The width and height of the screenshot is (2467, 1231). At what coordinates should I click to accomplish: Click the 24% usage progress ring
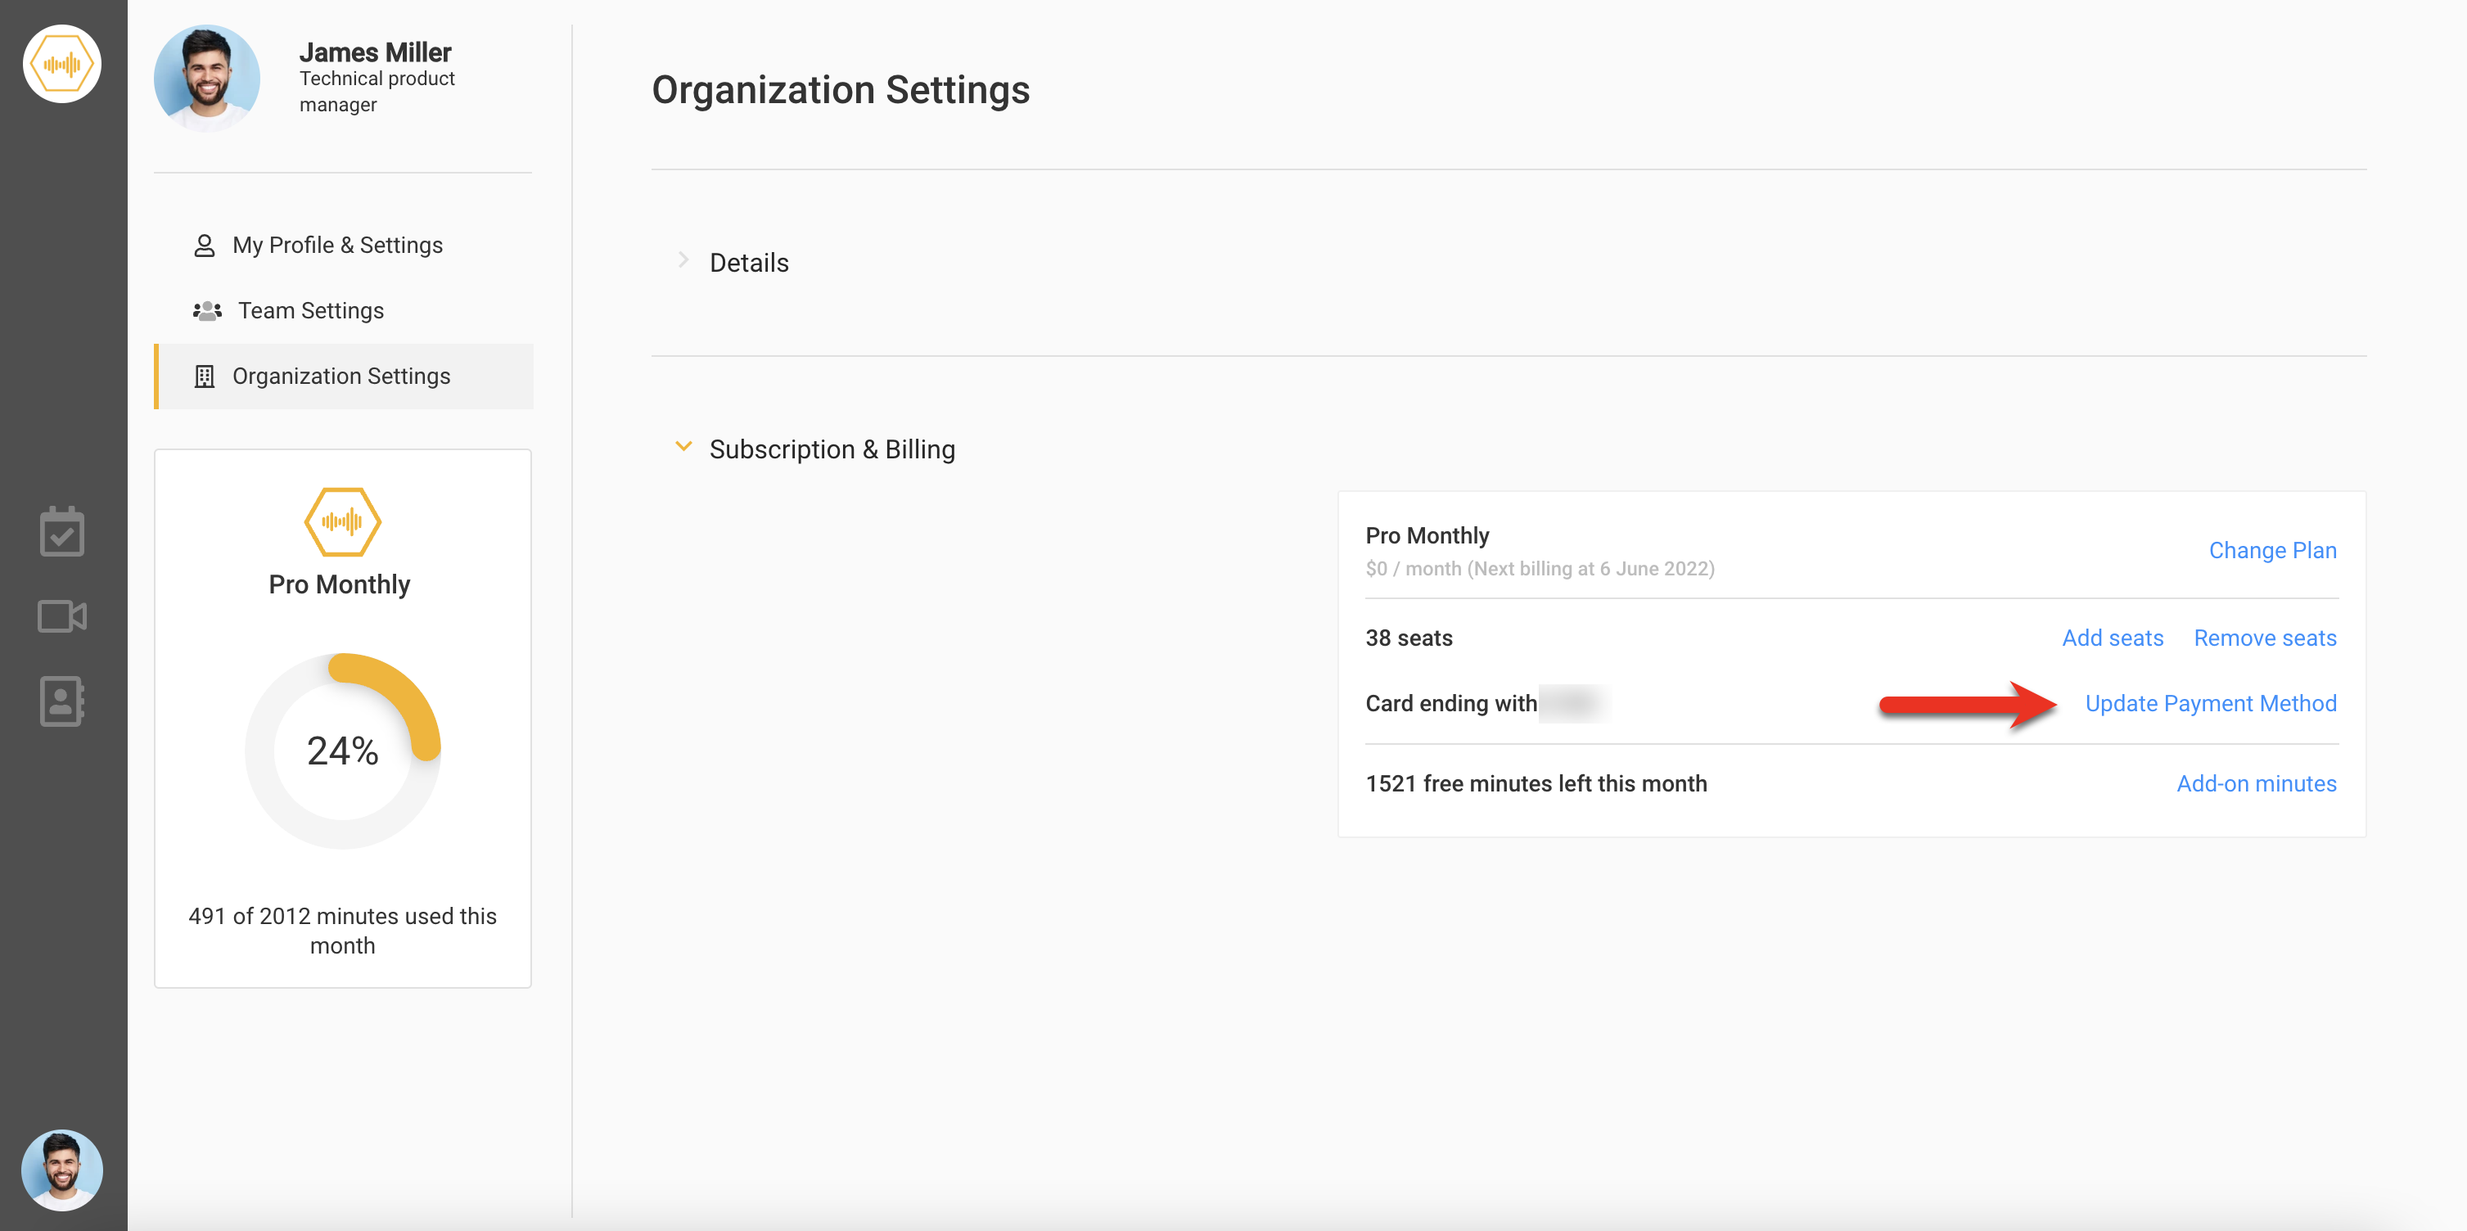tap(342, 750)
